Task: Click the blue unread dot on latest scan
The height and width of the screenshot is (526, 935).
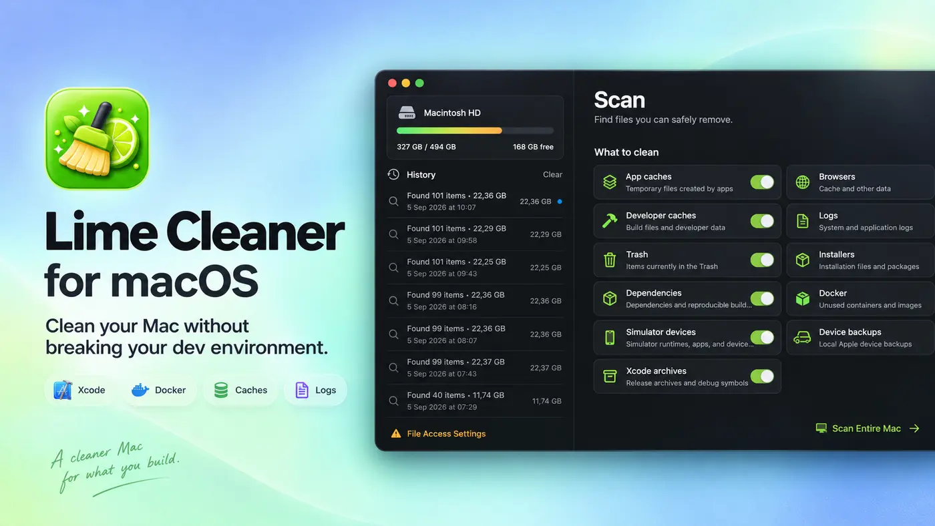Action: (x=560, y=201)
